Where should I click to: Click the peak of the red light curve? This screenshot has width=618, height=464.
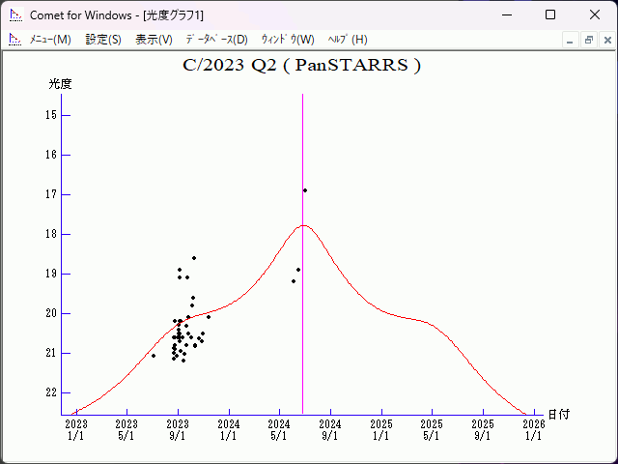pyautogui.click(x=304, y=225)
